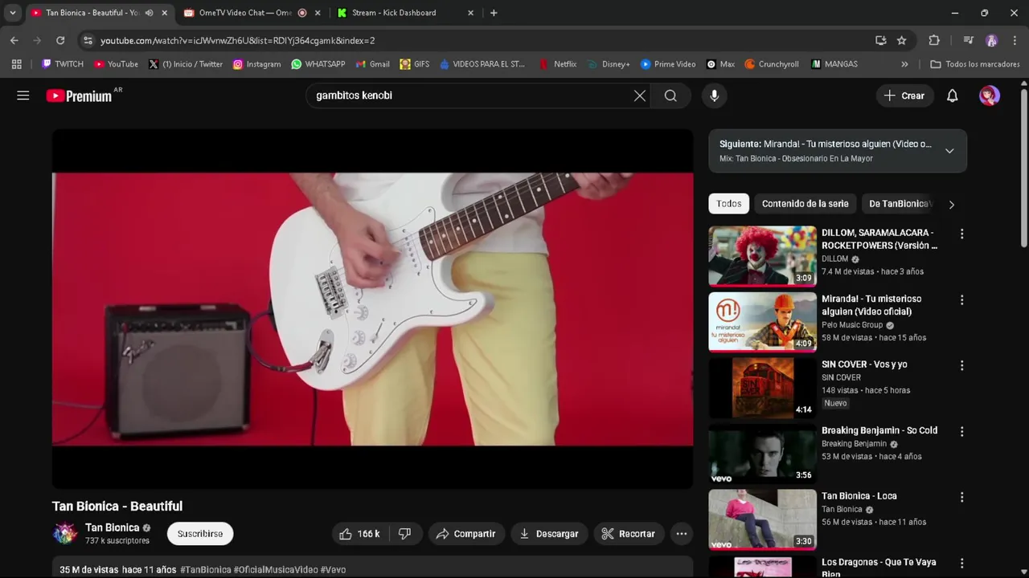Open the tab search dropdown arrow

(x=12, y=13)
